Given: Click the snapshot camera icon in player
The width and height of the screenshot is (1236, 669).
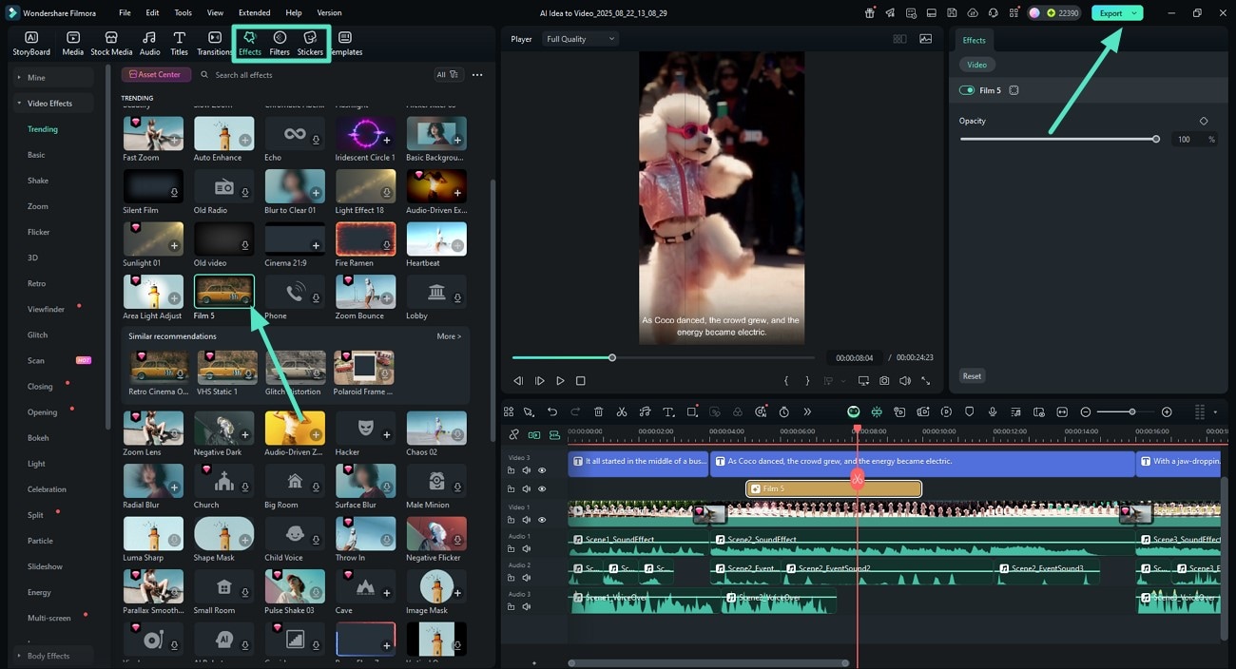Looking at the screenshot, I should coord(884,381).
